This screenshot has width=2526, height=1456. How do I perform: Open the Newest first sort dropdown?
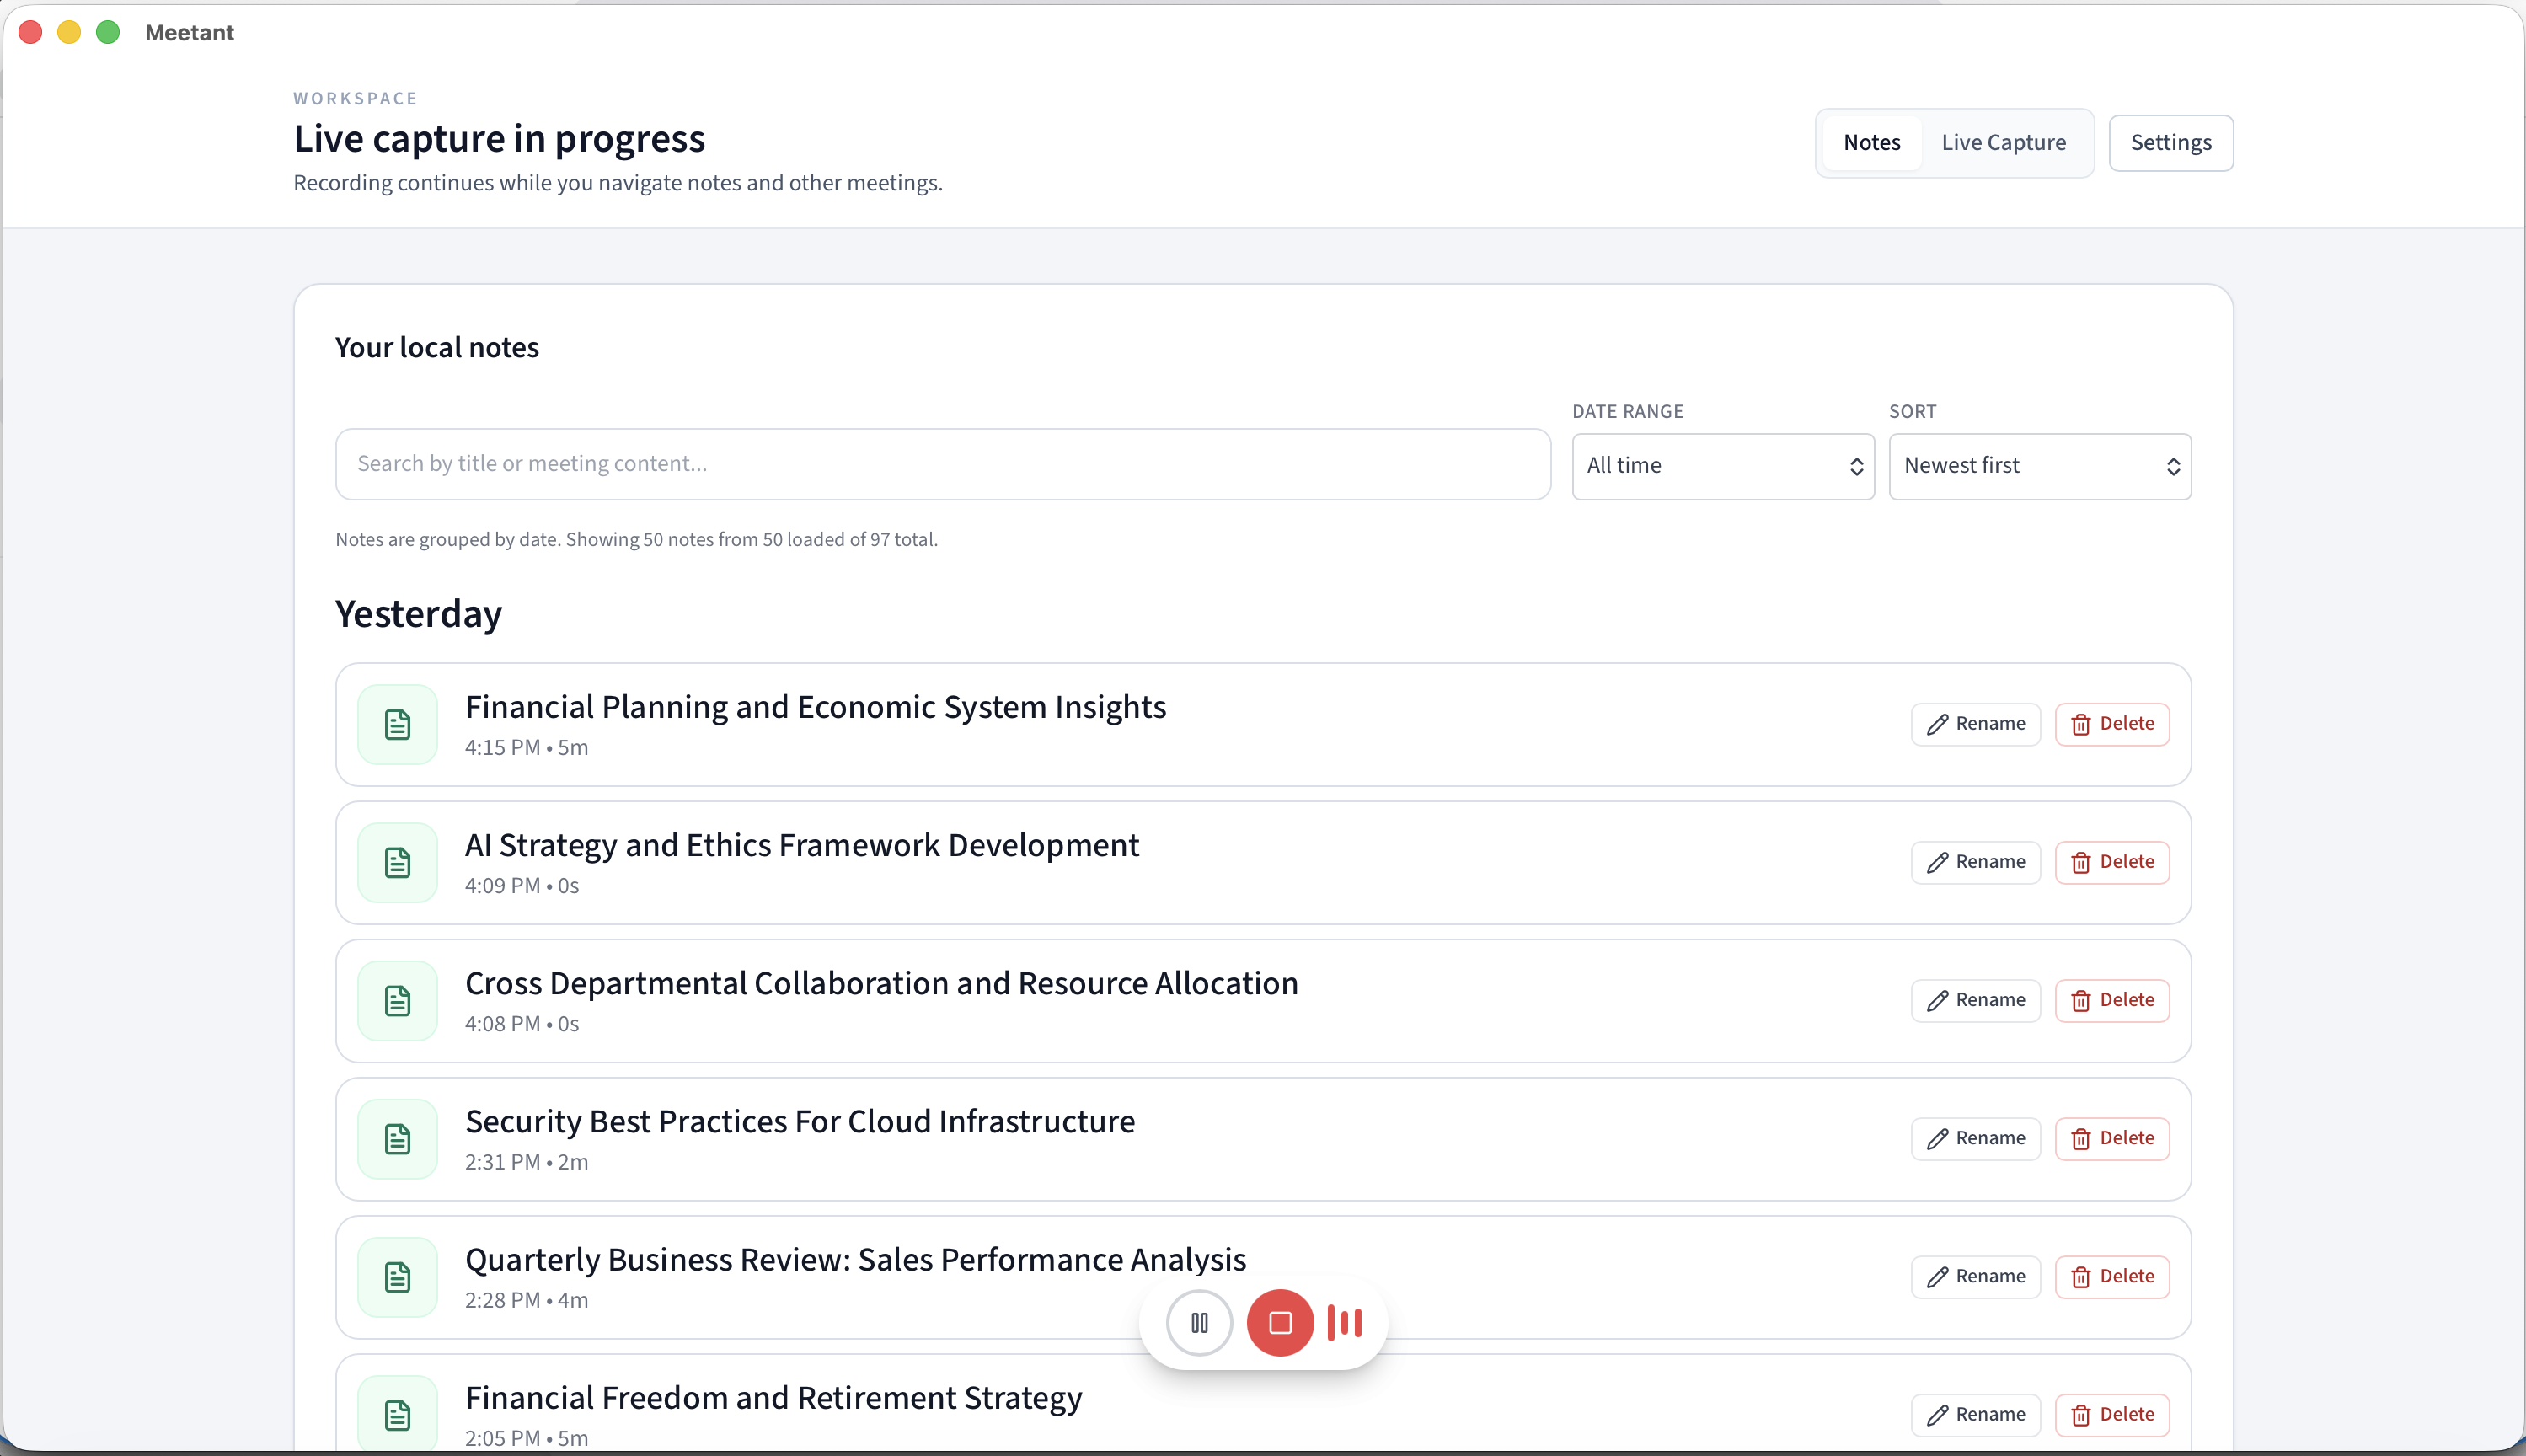click(x=2039, y=465)
